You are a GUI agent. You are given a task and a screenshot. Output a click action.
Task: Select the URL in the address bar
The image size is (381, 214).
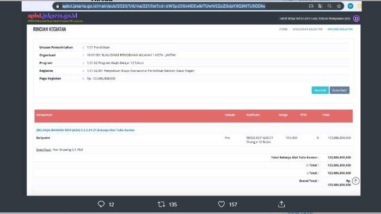pos(163,6)
